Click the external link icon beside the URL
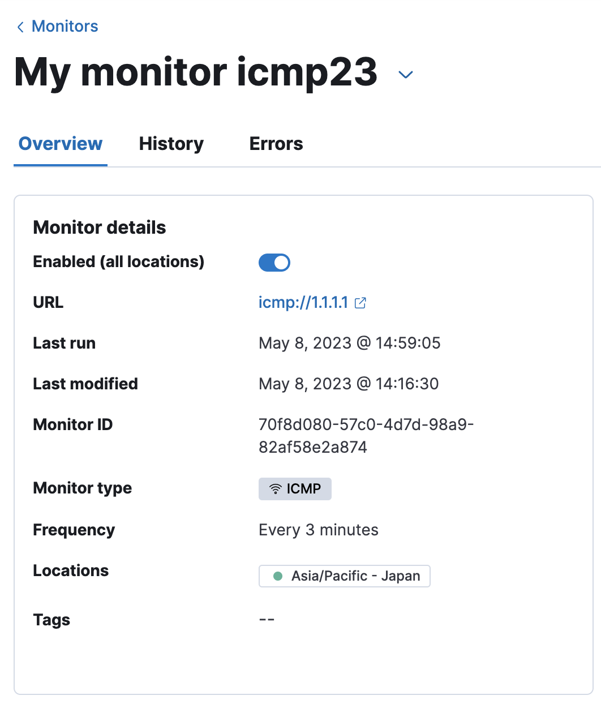Screen dimensions: 601x704 (x=360, y=303)
